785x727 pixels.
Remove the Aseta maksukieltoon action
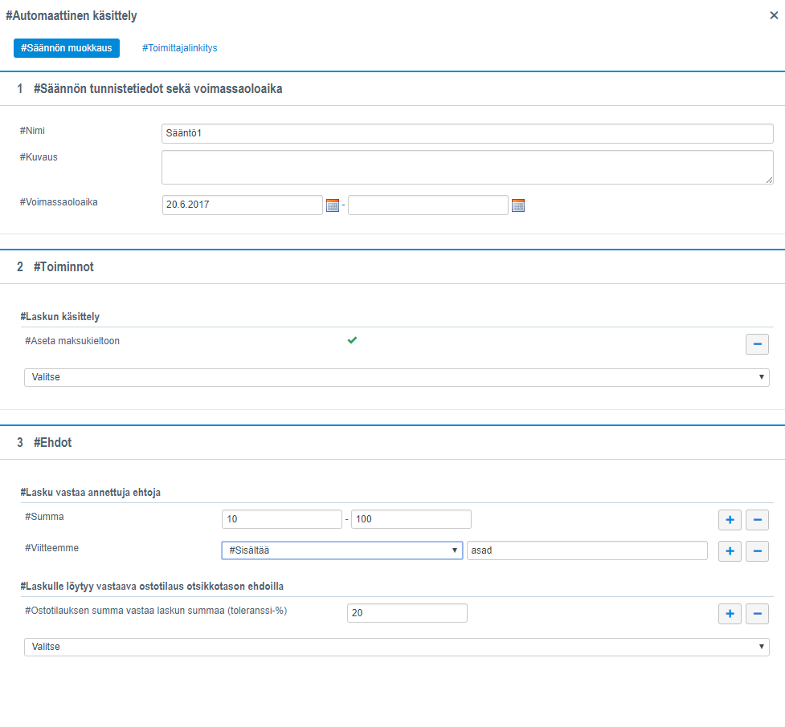[x=757, y=344]
